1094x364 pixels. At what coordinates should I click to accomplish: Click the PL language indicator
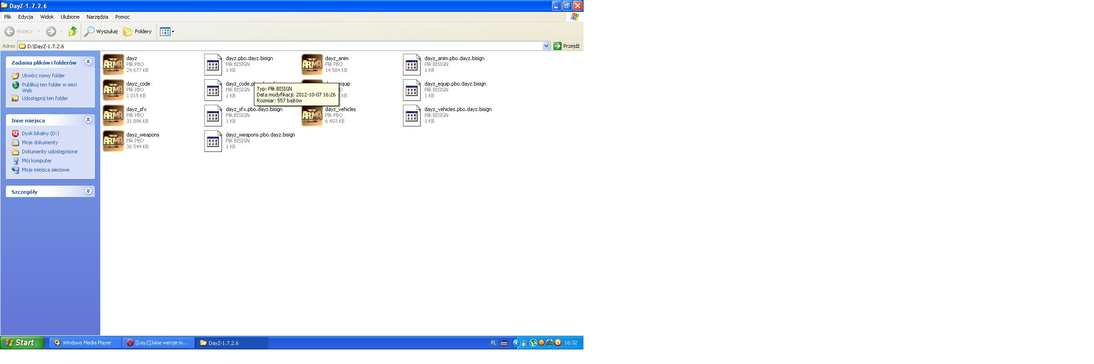pyautogui.click(x=493, y=343)
